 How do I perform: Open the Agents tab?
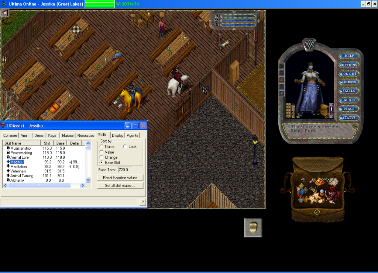pos(133,136)
